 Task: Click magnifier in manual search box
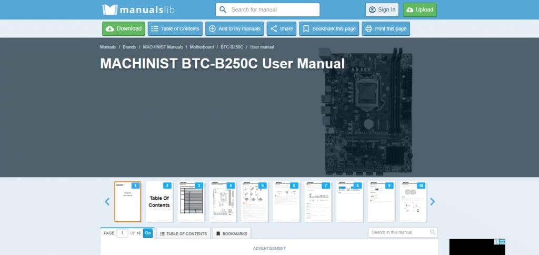coord(433,232)
